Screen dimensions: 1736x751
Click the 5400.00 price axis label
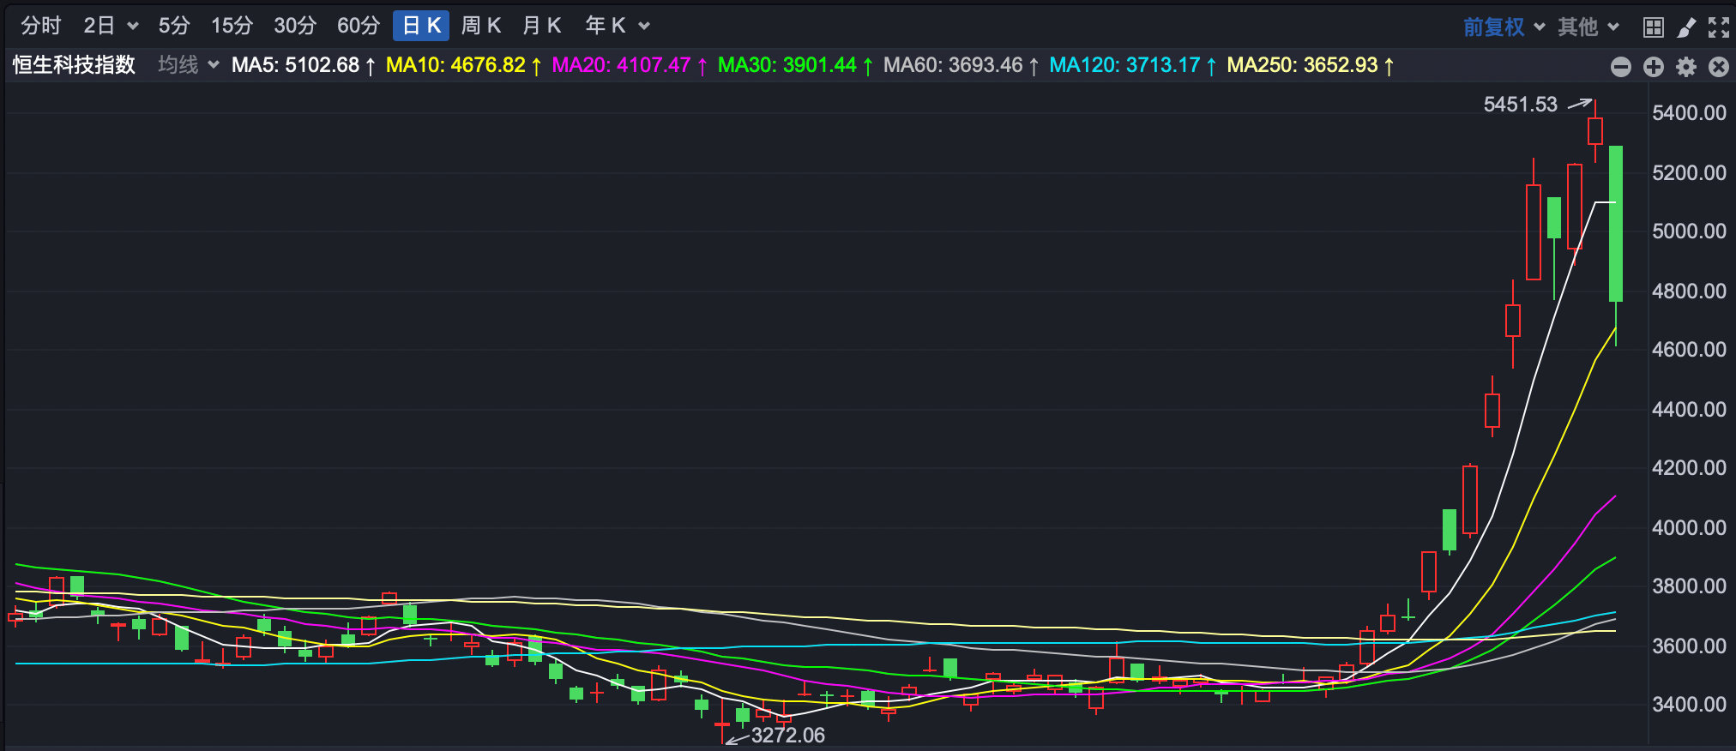[1689, 113]
